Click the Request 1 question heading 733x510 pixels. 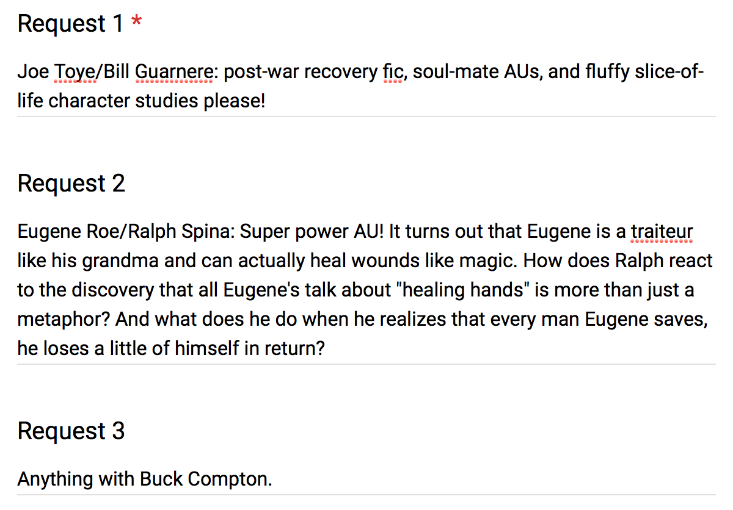[x=71, y=23]
